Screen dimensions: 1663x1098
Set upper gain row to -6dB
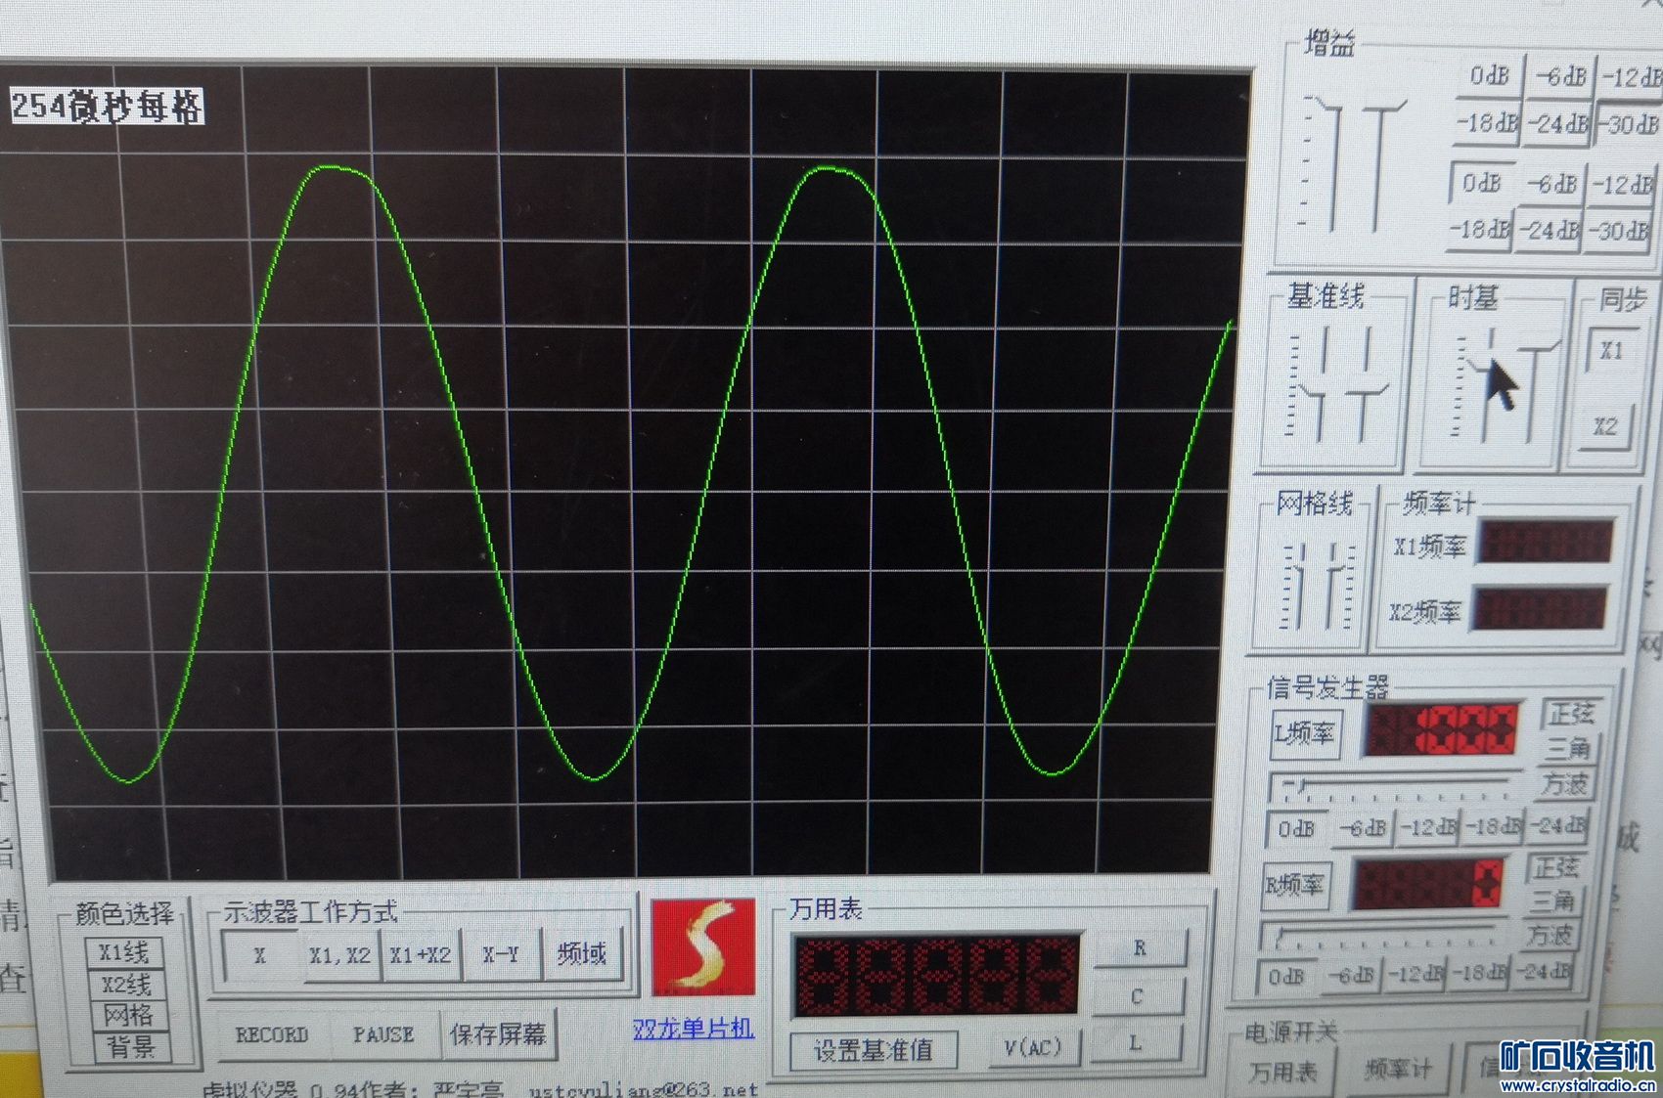click(1560, 76)
